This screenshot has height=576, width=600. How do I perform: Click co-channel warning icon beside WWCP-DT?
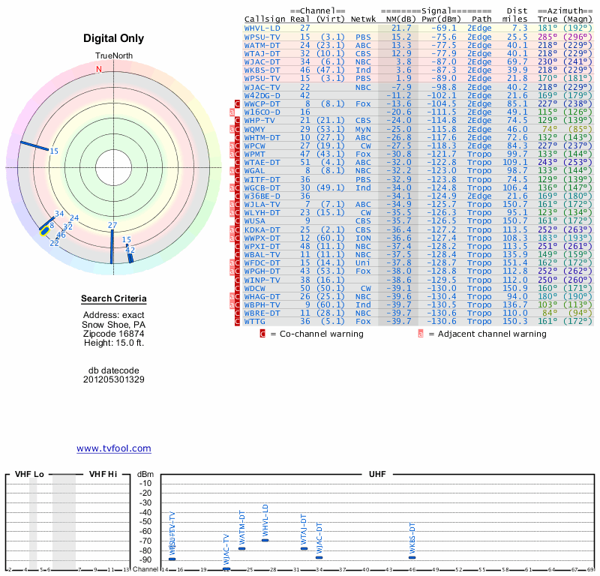238,104
